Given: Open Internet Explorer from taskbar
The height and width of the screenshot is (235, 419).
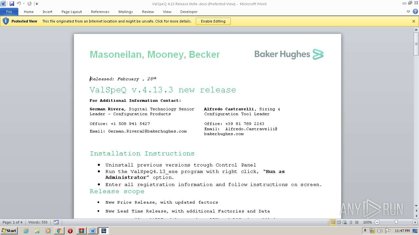Looking at the screenshot, I should coord(26,231).
